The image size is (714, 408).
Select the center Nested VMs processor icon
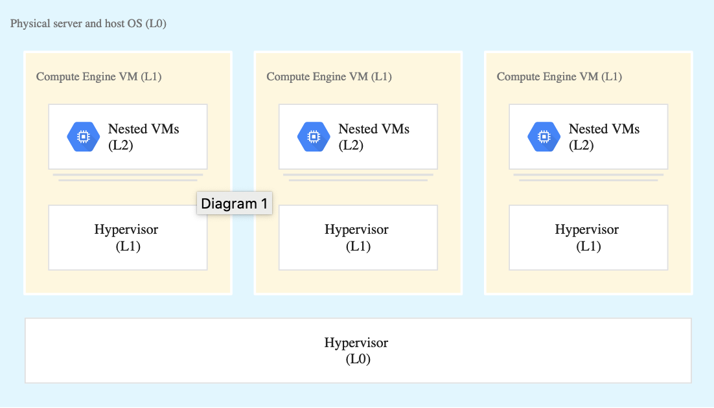click(314, 136)
